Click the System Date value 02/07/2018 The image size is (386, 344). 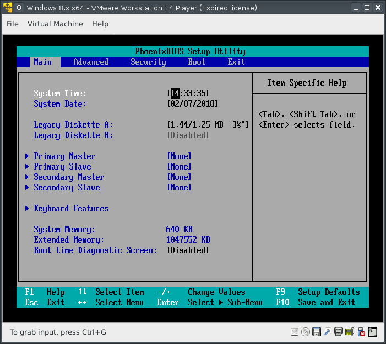pyautogui.click(x=192, y=104)
